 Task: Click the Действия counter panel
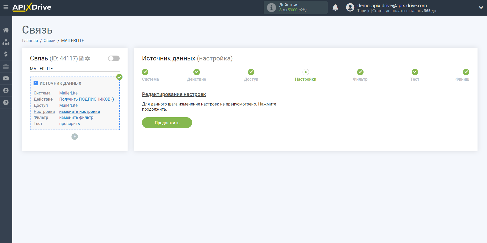[x=295, y=7]
